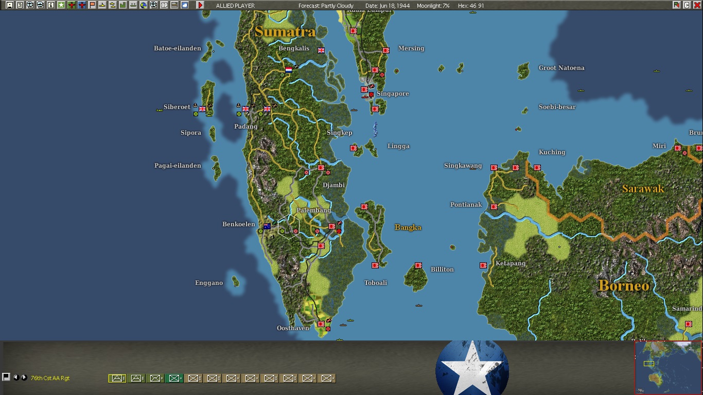The image size is (703, 395).
Task: Select the Japanese flag base at Ketapang
Action: [x=483, y=265]
